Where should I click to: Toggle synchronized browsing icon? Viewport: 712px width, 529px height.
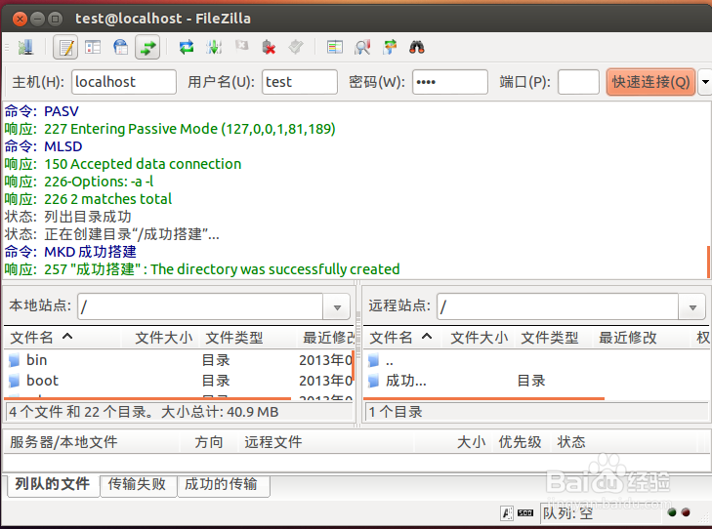(390, 47)
